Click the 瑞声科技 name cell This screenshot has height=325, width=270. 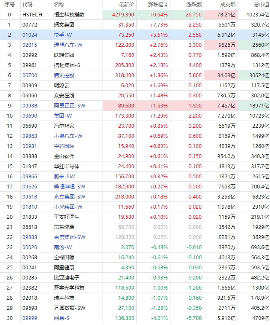pos(64,298)
